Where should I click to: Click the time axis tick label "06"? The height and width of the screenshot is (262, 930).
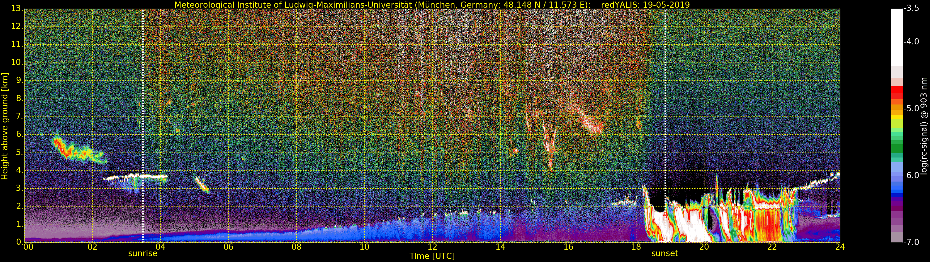pos(228,247)
